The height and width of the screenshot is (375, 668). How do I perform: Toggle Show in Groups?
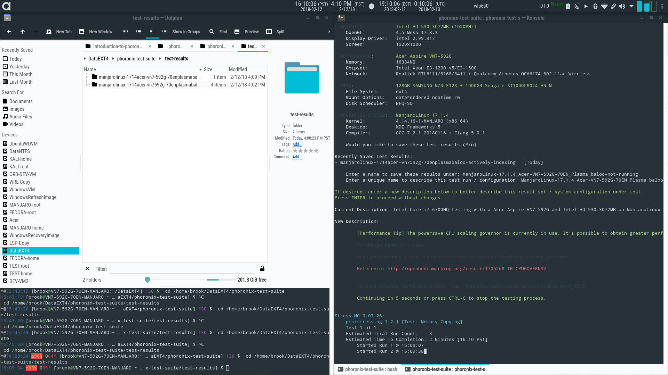tap(181, 32)
